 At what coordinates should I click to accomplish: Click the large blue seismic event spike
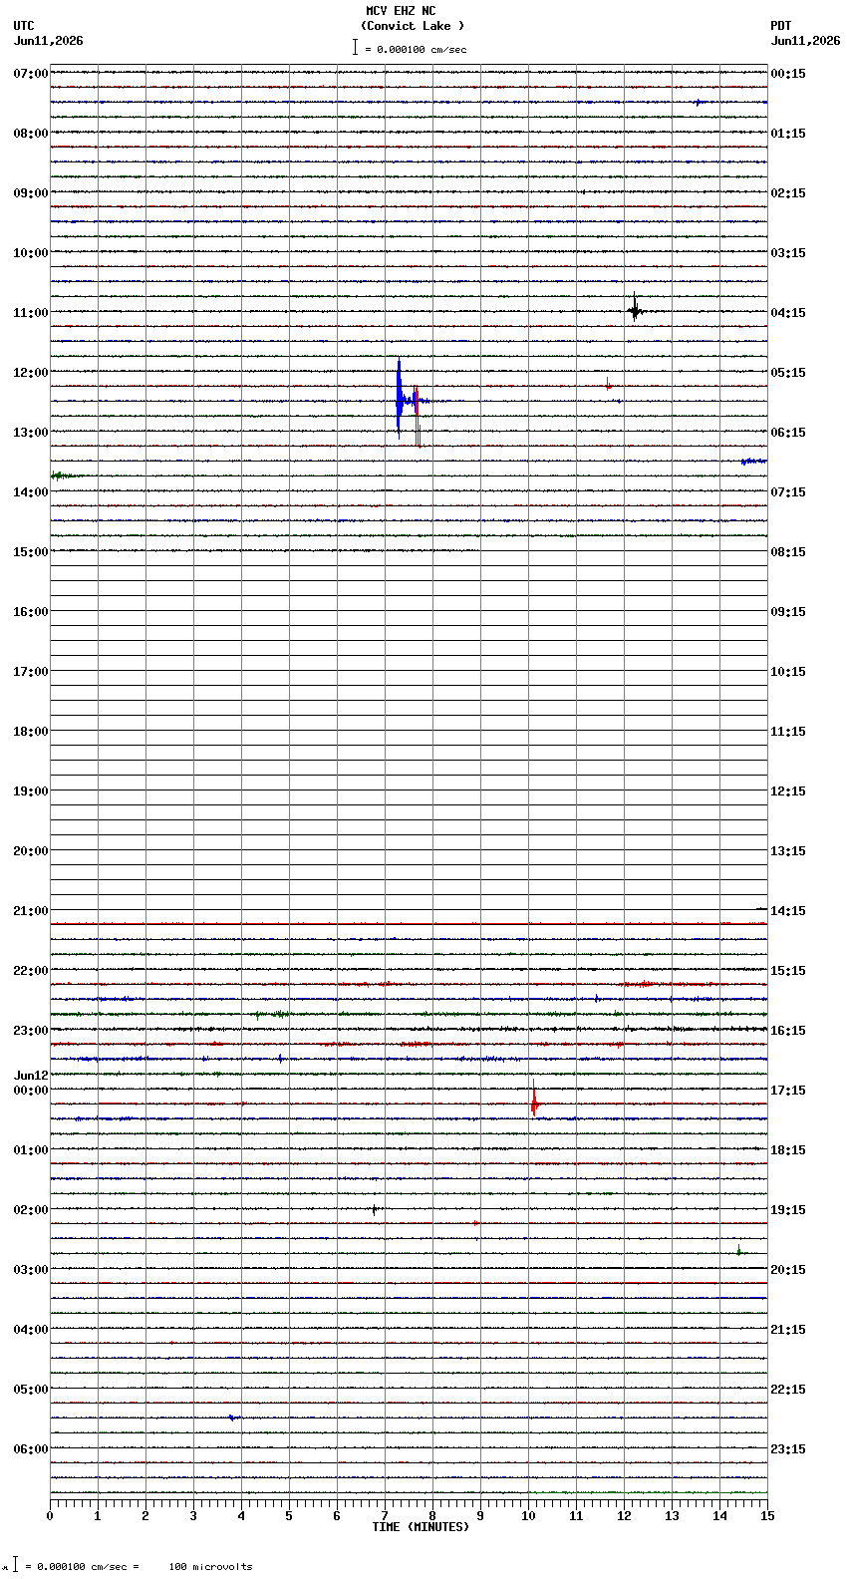[x=399, y=399]
